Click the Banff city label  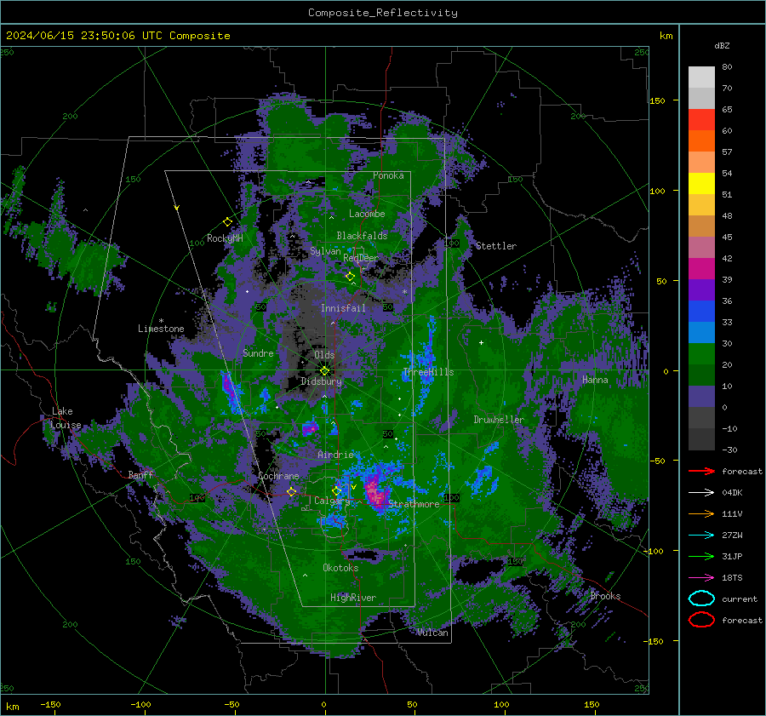coord(140,474)
